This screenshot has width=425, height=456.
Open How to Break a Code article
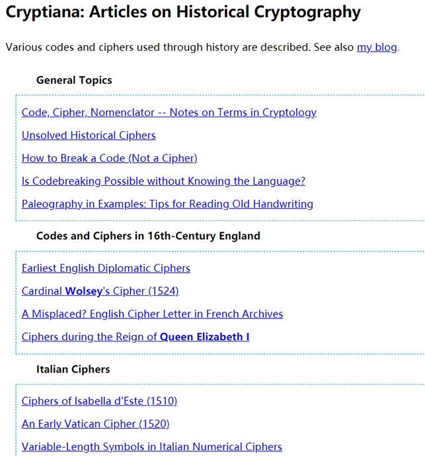[x=109, y=158]
